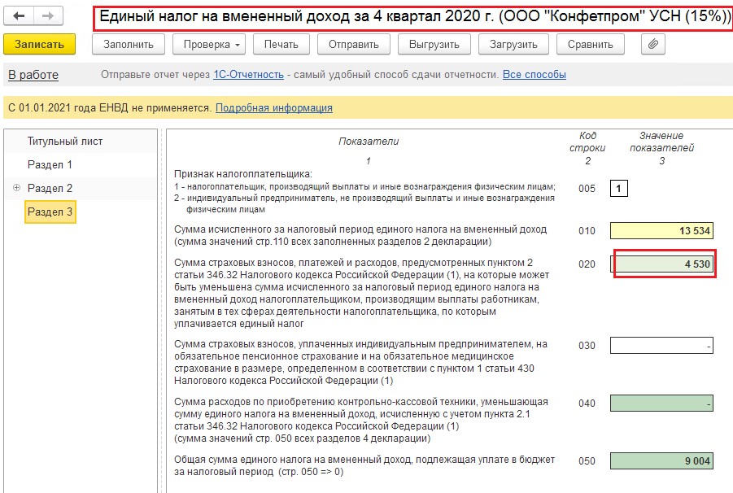This screenshot has width=733, height=493.
Task: Click the Сравнить button
Action: (x=590, y=45)
